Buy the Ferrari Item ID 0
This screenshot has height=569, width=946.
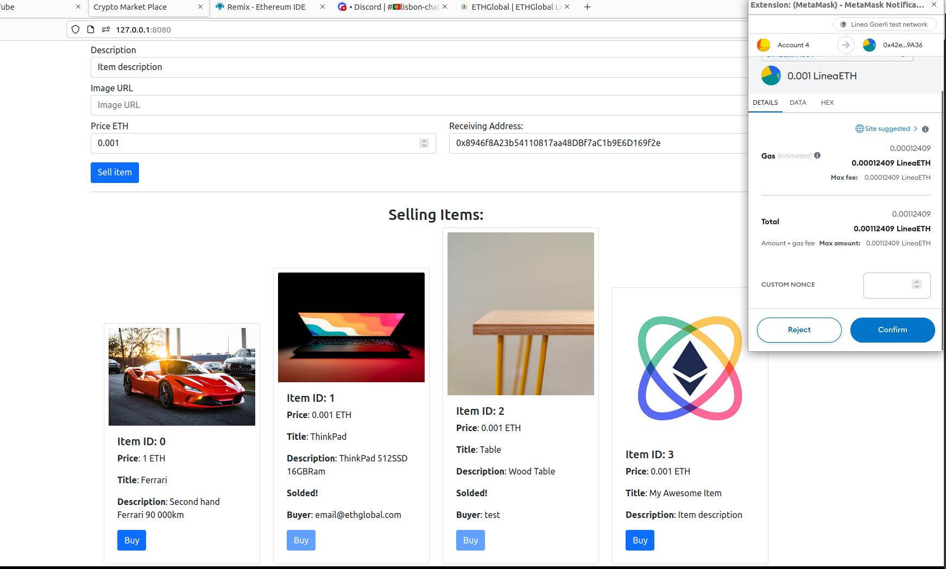[x=131, y=540]
